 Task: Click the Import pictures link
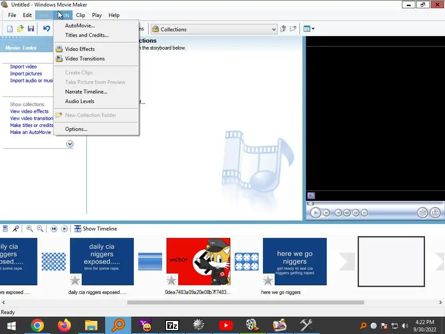[x=26, y=73]
